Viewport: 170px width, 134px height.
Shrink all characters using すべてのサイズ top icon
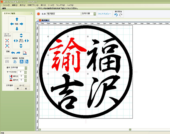[x=7, y=40]
